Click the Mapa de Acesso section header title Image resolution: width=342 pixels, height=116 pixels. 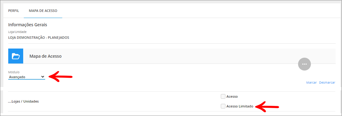coord(45,56)
